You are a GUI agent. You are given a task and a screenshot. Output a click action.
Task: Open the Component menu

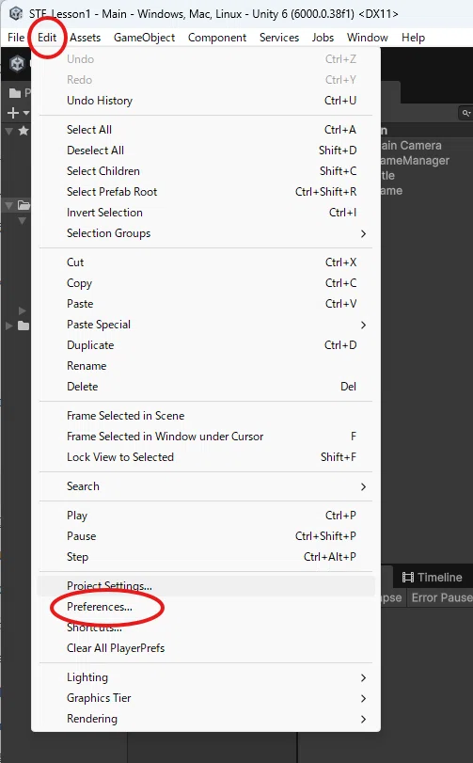[x=217, y=38]
